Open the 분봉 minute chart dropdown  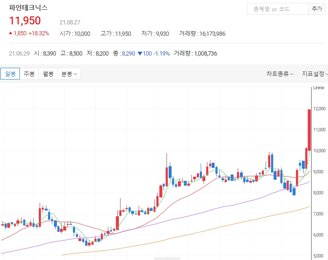coord(69,74)
